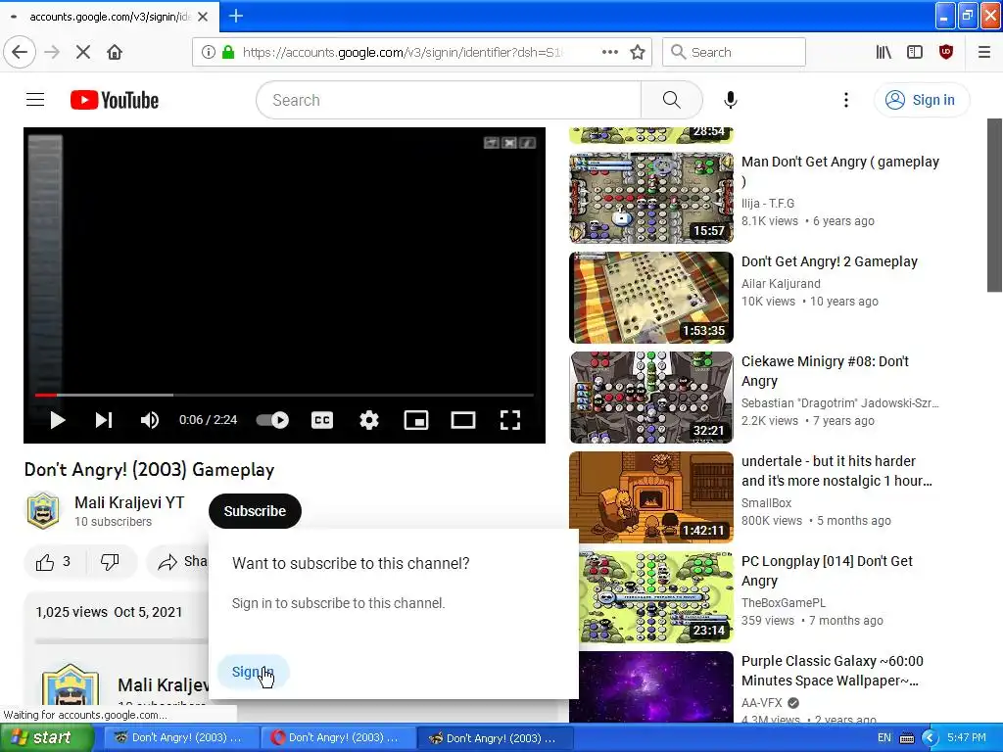Open the YouTube guide hamburger menu
This screenshot has height=752, width=1003.
click(x=35, y=100)
